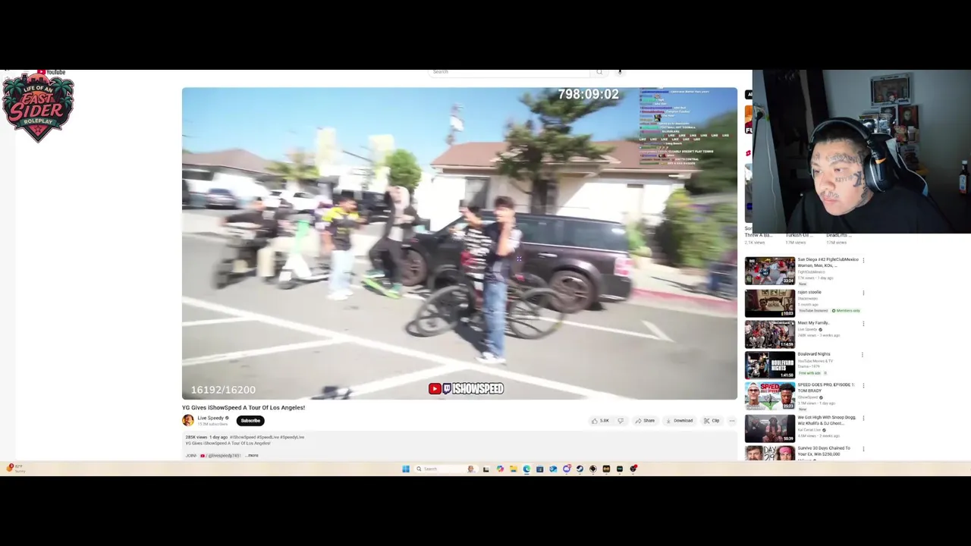Open options menu for Meet My Family video
The image size is (971, 546).
[863, 324]
